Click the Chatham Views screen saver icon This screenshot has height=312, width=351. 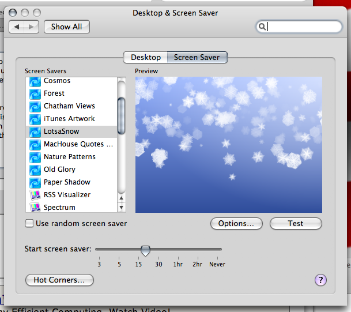point(35,107)
